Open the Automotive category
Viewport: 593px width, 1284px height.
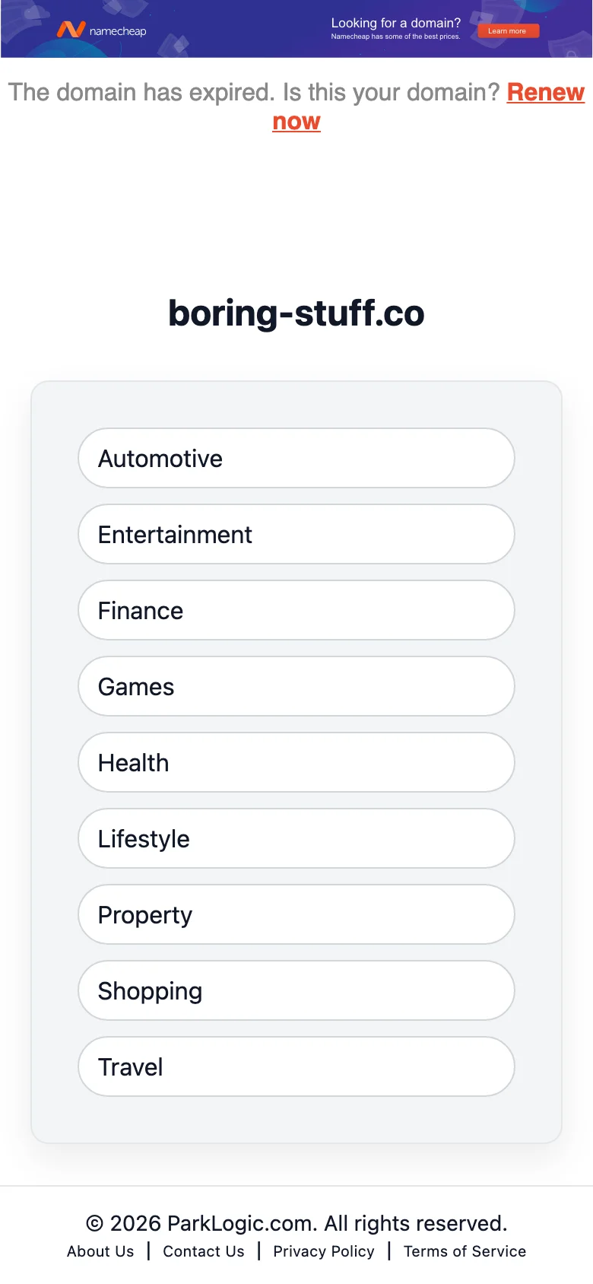point(296,458)
